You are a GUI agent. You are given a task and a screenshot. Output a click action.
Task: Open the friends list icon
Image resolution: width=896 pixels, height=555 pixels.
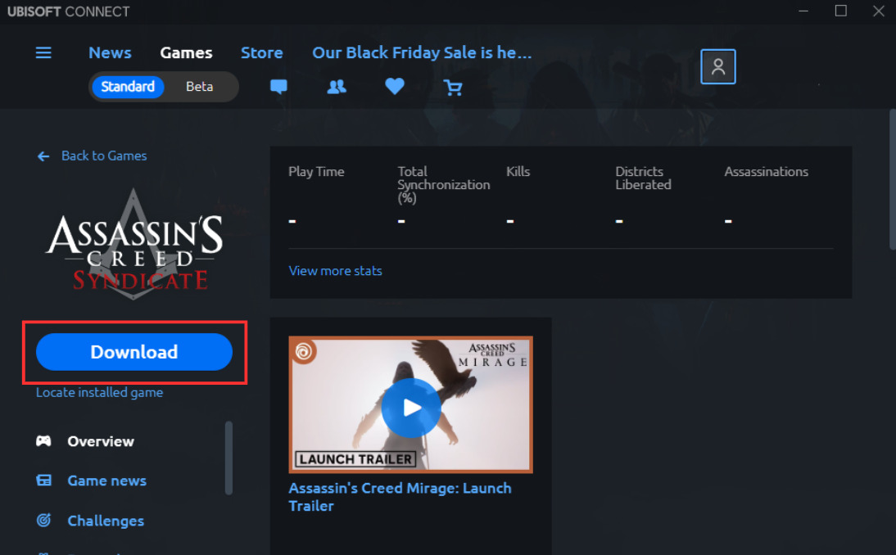pos(337,87)
